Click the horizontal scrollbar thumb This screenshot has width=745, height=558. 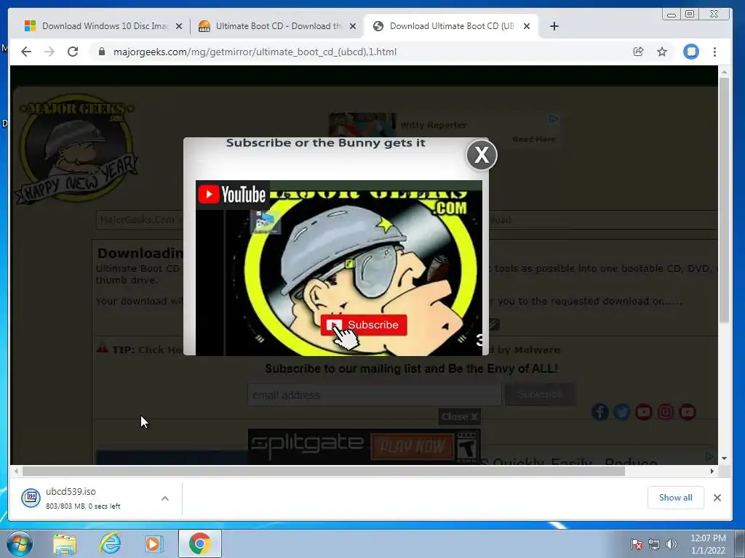click(324, 471)
